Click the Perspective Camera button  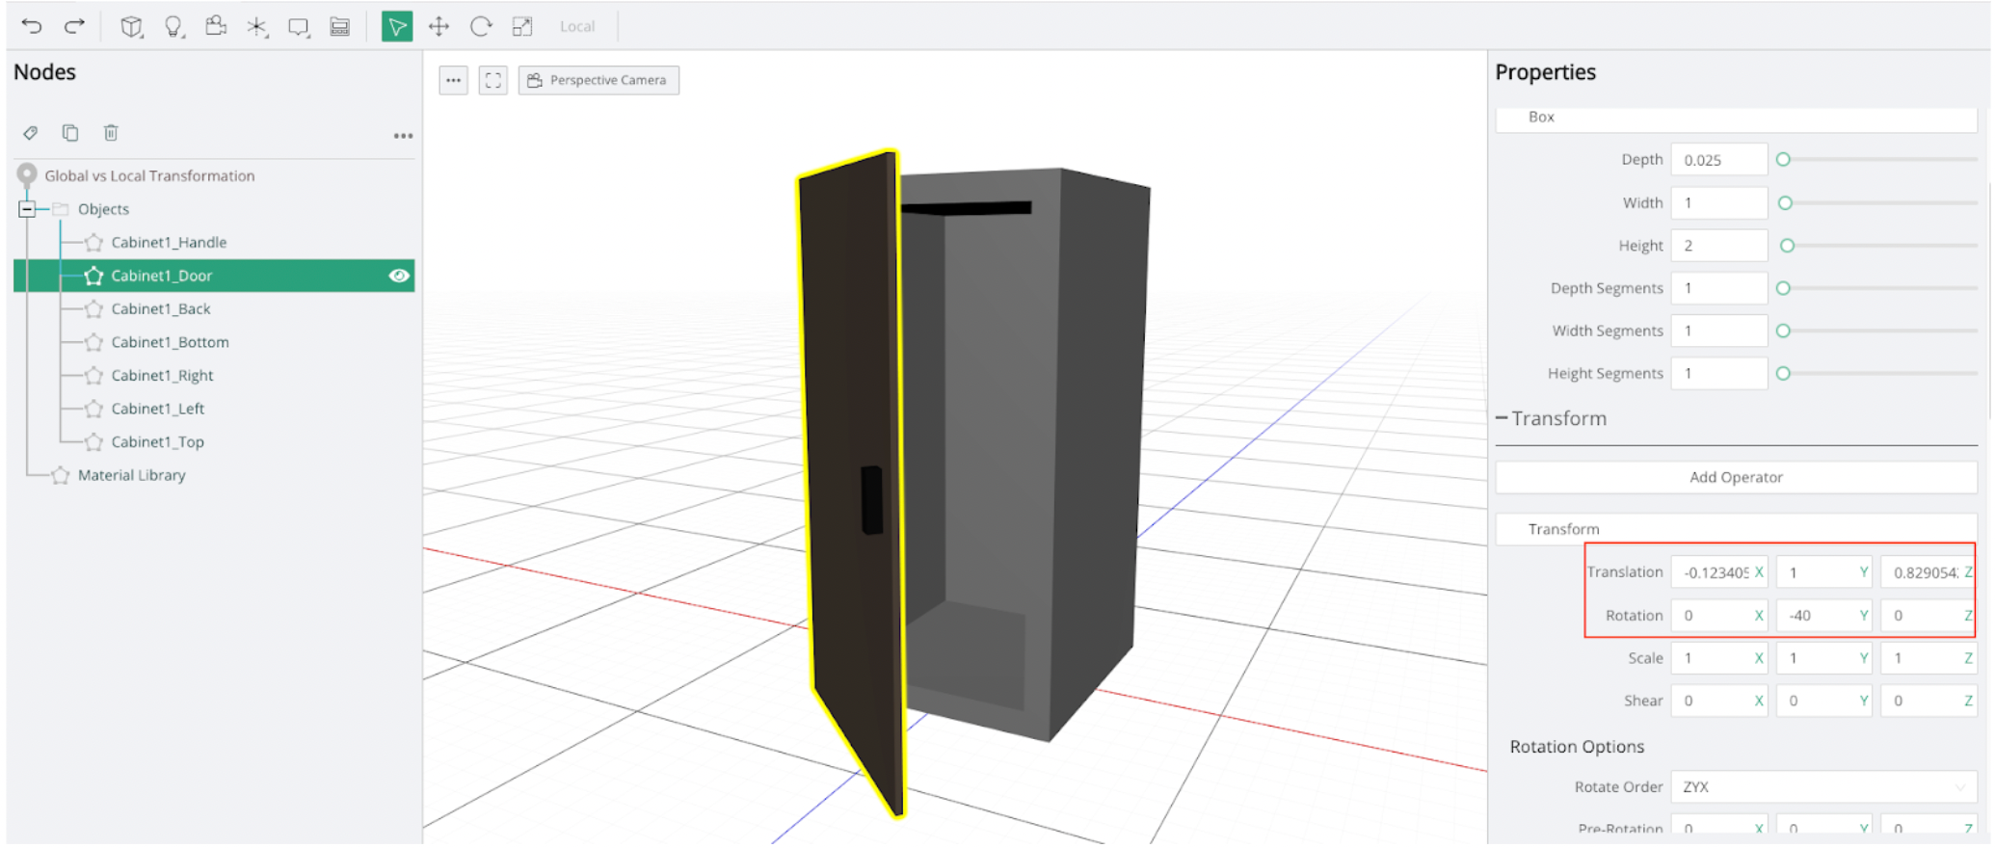(x=598, y=80)
